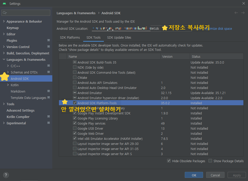Expand Appearance & Behavior section
The width and height of the screenshot is (248, 181).
(x=4, y=21)
